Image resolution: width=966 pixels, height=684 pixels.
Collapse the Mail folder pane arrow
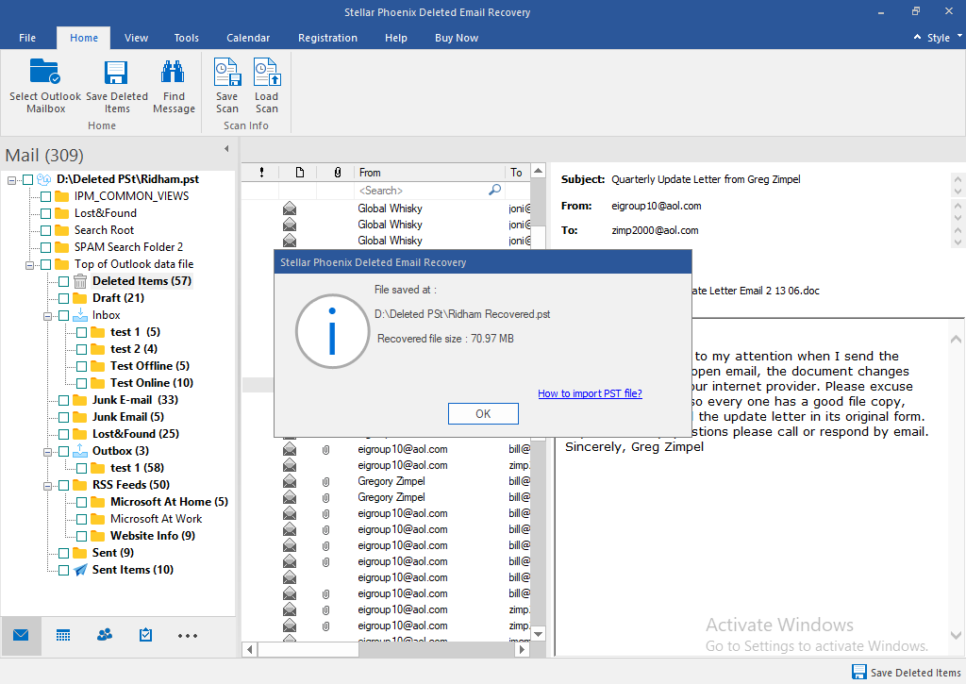(x=226, y=148)
